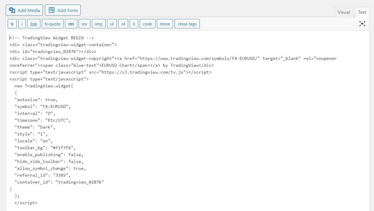Click the "enable_publishing": false line

click(49, 155)
